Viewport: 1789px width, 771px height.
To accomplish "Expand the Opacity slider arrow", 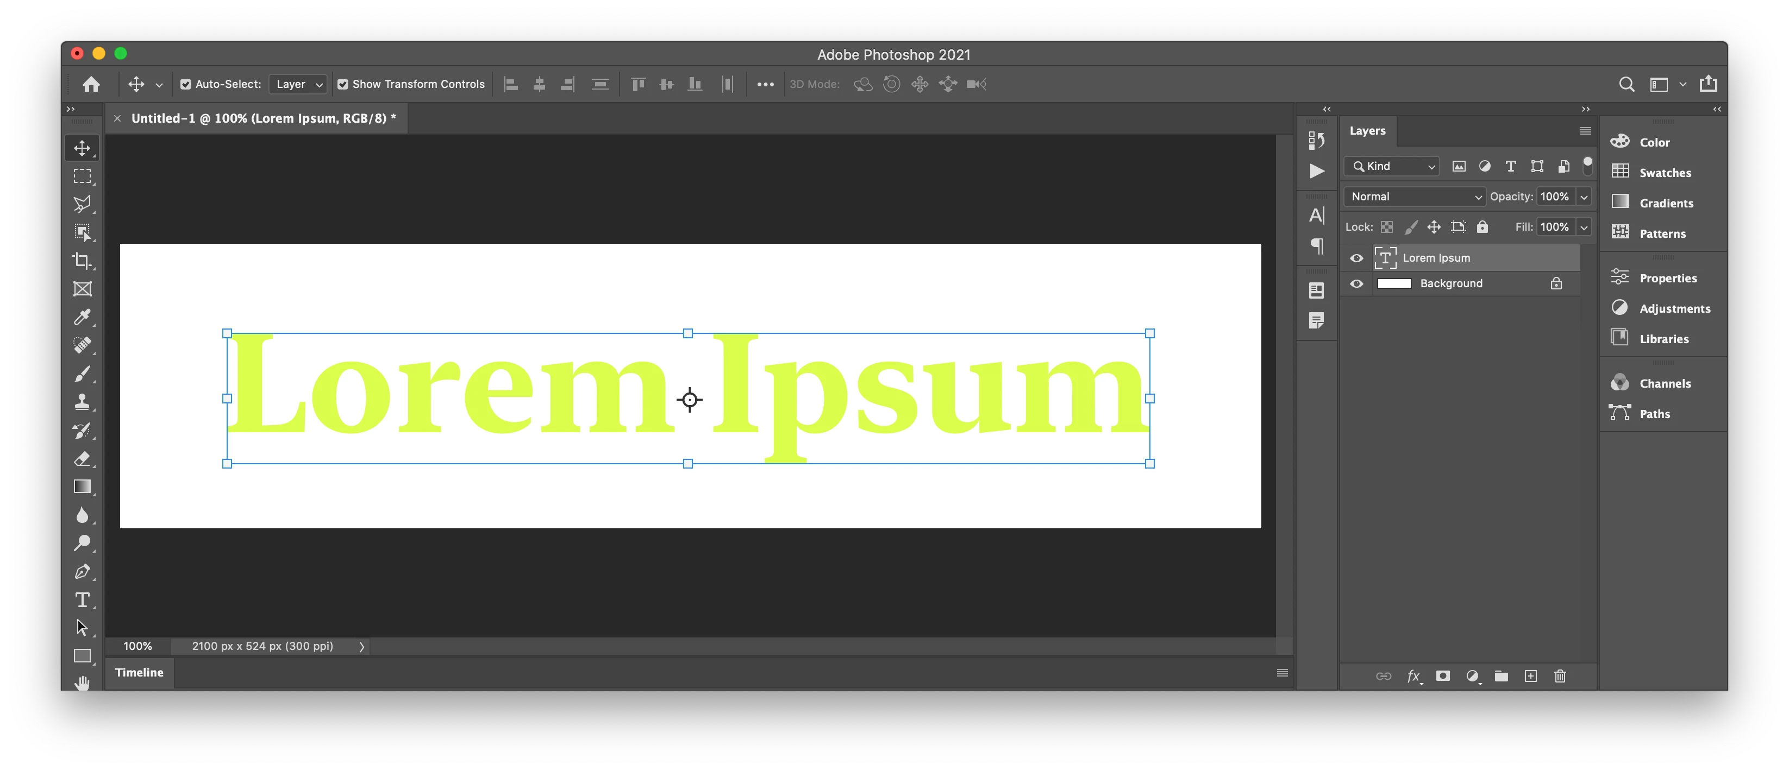I will 1584,197.
